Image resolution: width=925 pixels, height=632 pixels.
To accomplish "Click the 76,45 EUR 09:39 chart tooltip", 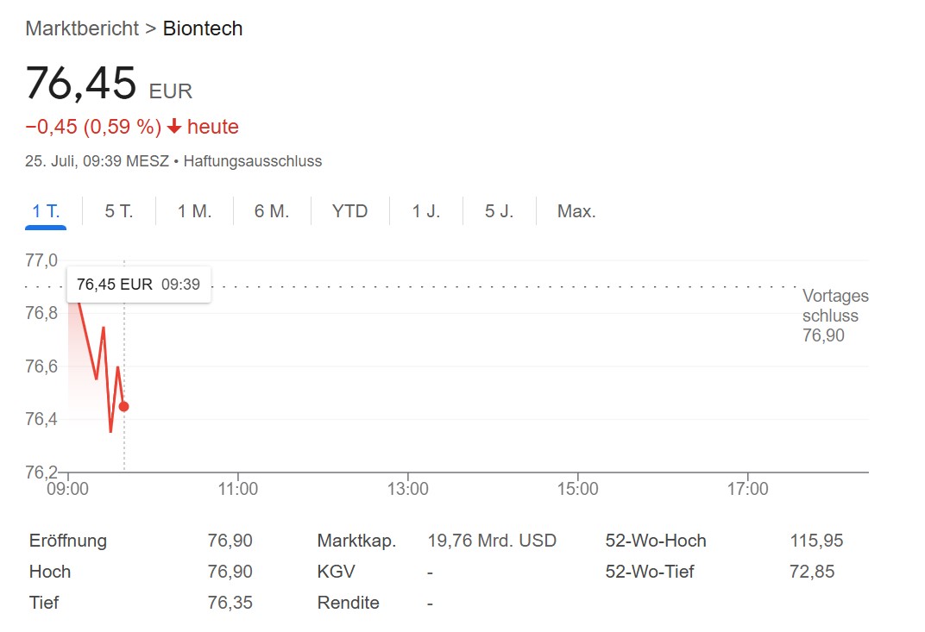I will click(x=139, y=285).
